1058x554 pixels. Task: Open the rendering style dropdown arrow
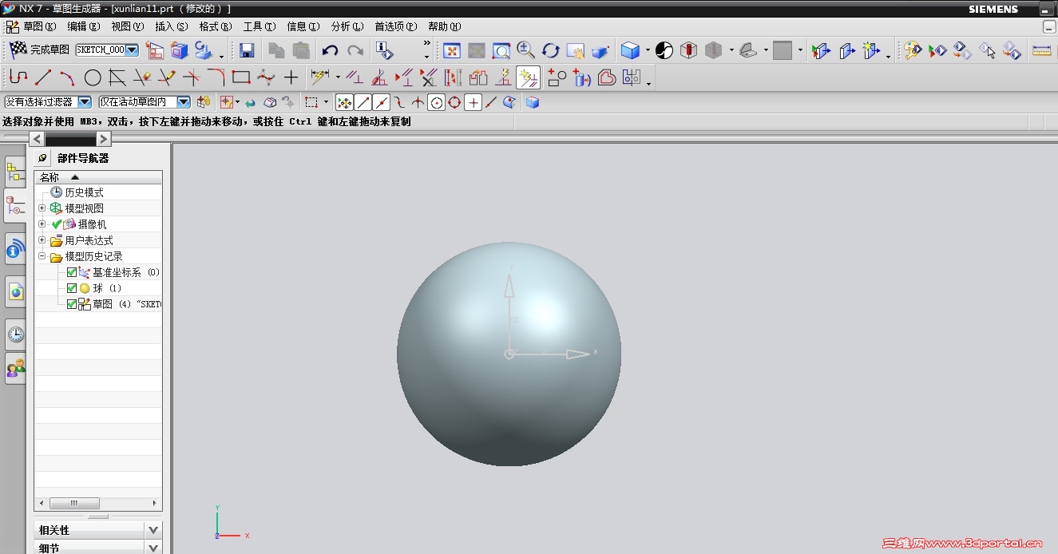[x=648, y=51]
